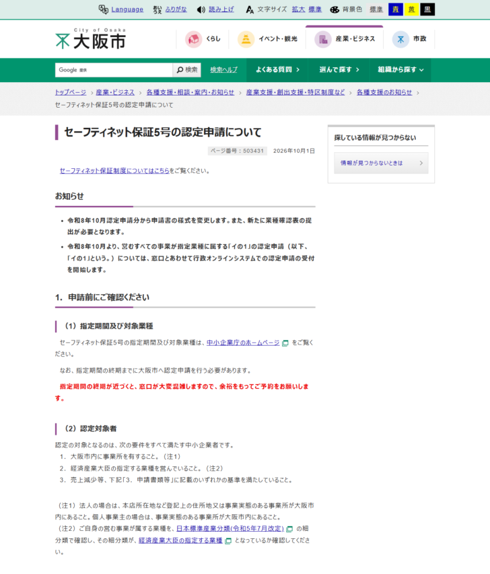
Task: Click the font size icon beside 文字サイズ
Action: click(x=250, y=9)
